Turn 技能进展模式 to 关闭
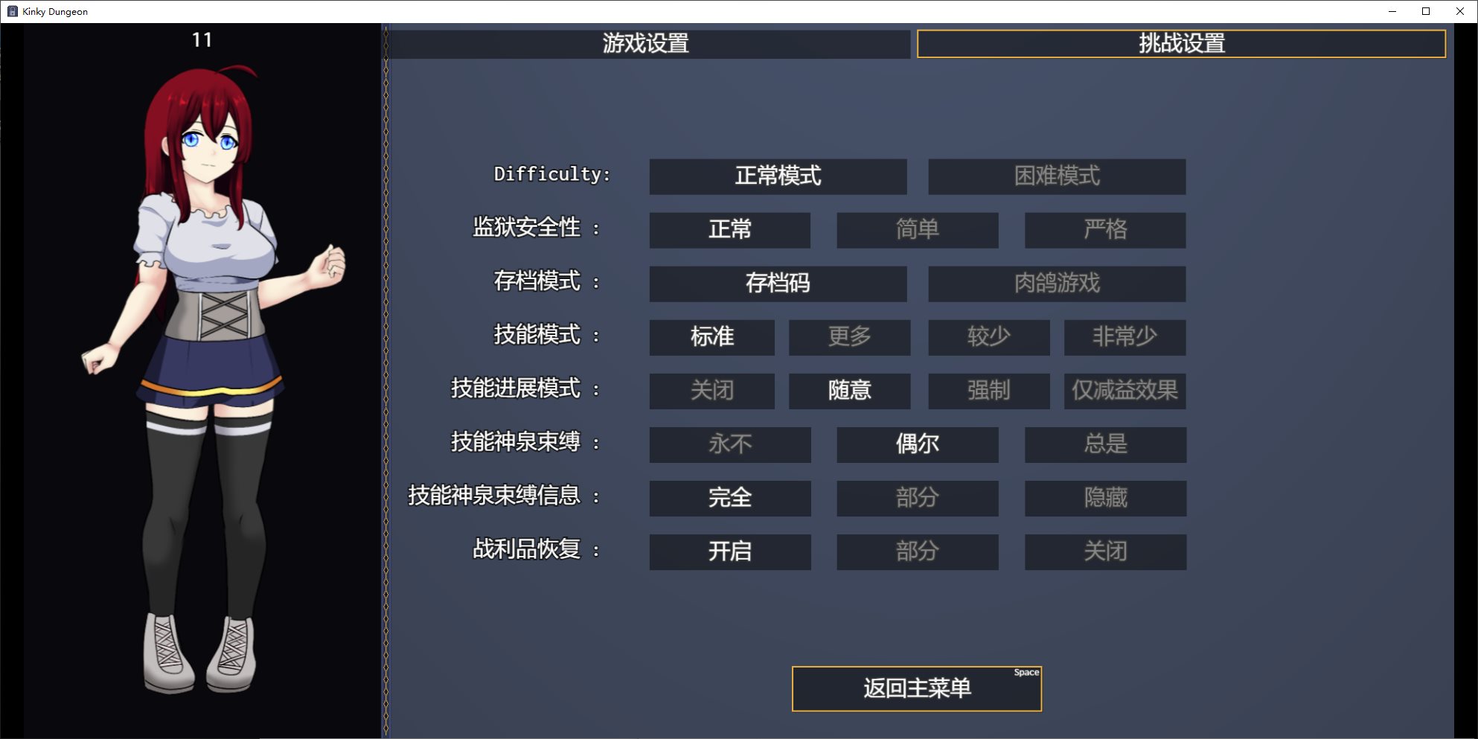The image size is (1478, 739). [x=711, y=391]
